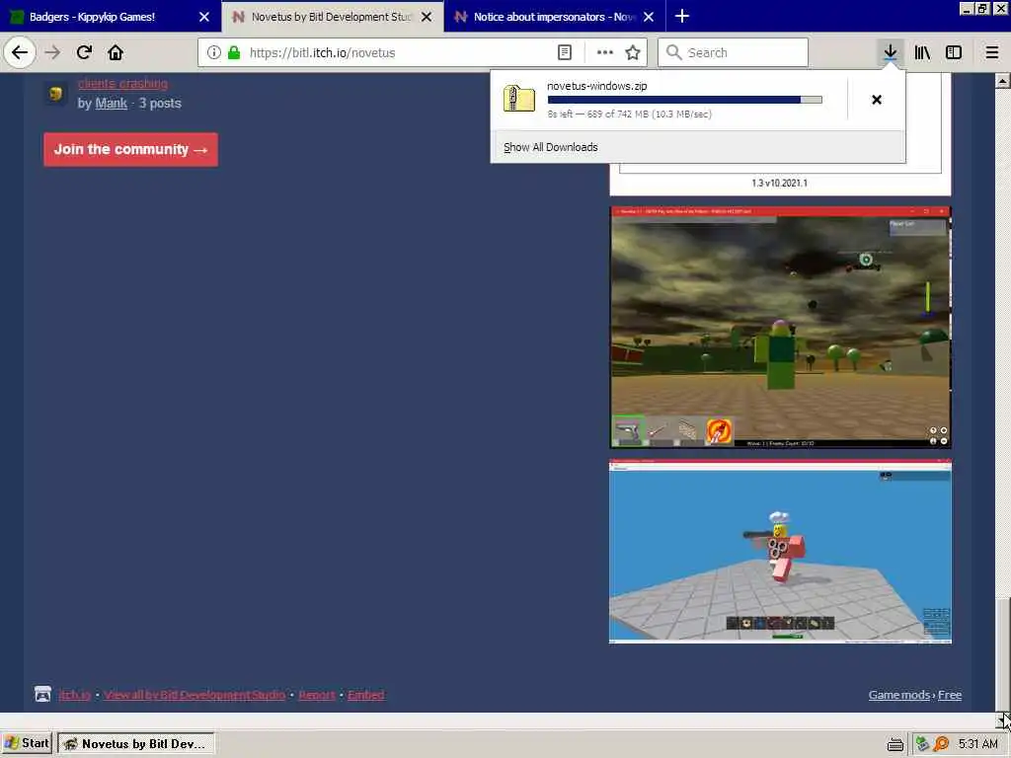The width and height of the screenshot is (1011, 758).
Task: Open the stormy sky gameplay screenshot
Action: 780,328
